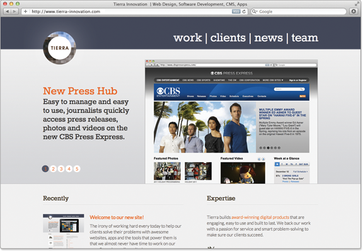Click the downloads button beside the search field

click(354, 11)
